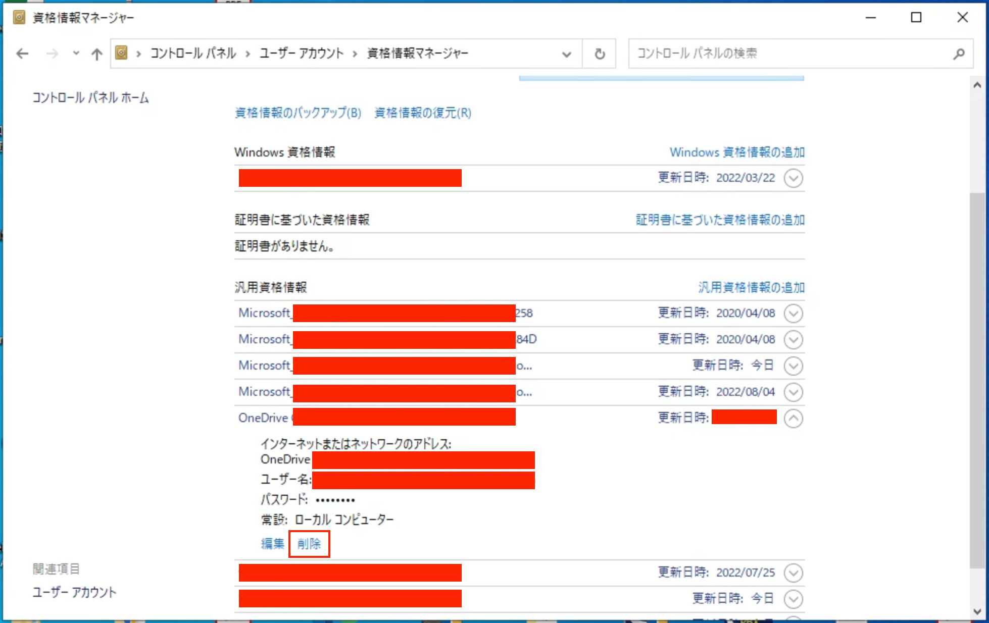Click the vertical scrollbar down arrow
Viewport: 989px width, 623px height.
click(977, 612)
